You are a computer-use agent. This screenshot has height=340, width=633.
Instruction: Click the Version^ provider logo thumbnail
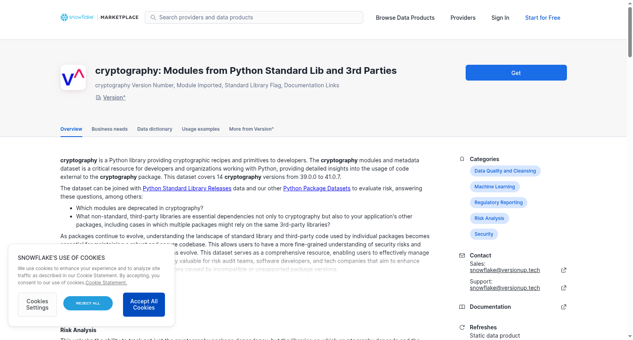pyautogui.click(x=73, y=77)
